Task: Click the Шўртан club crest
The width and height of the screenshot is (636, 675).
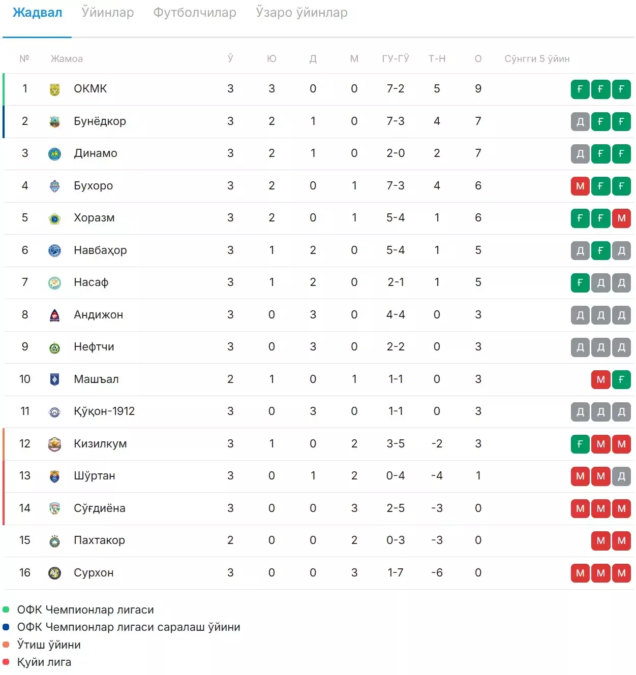Action: click(x=54, y=476)
